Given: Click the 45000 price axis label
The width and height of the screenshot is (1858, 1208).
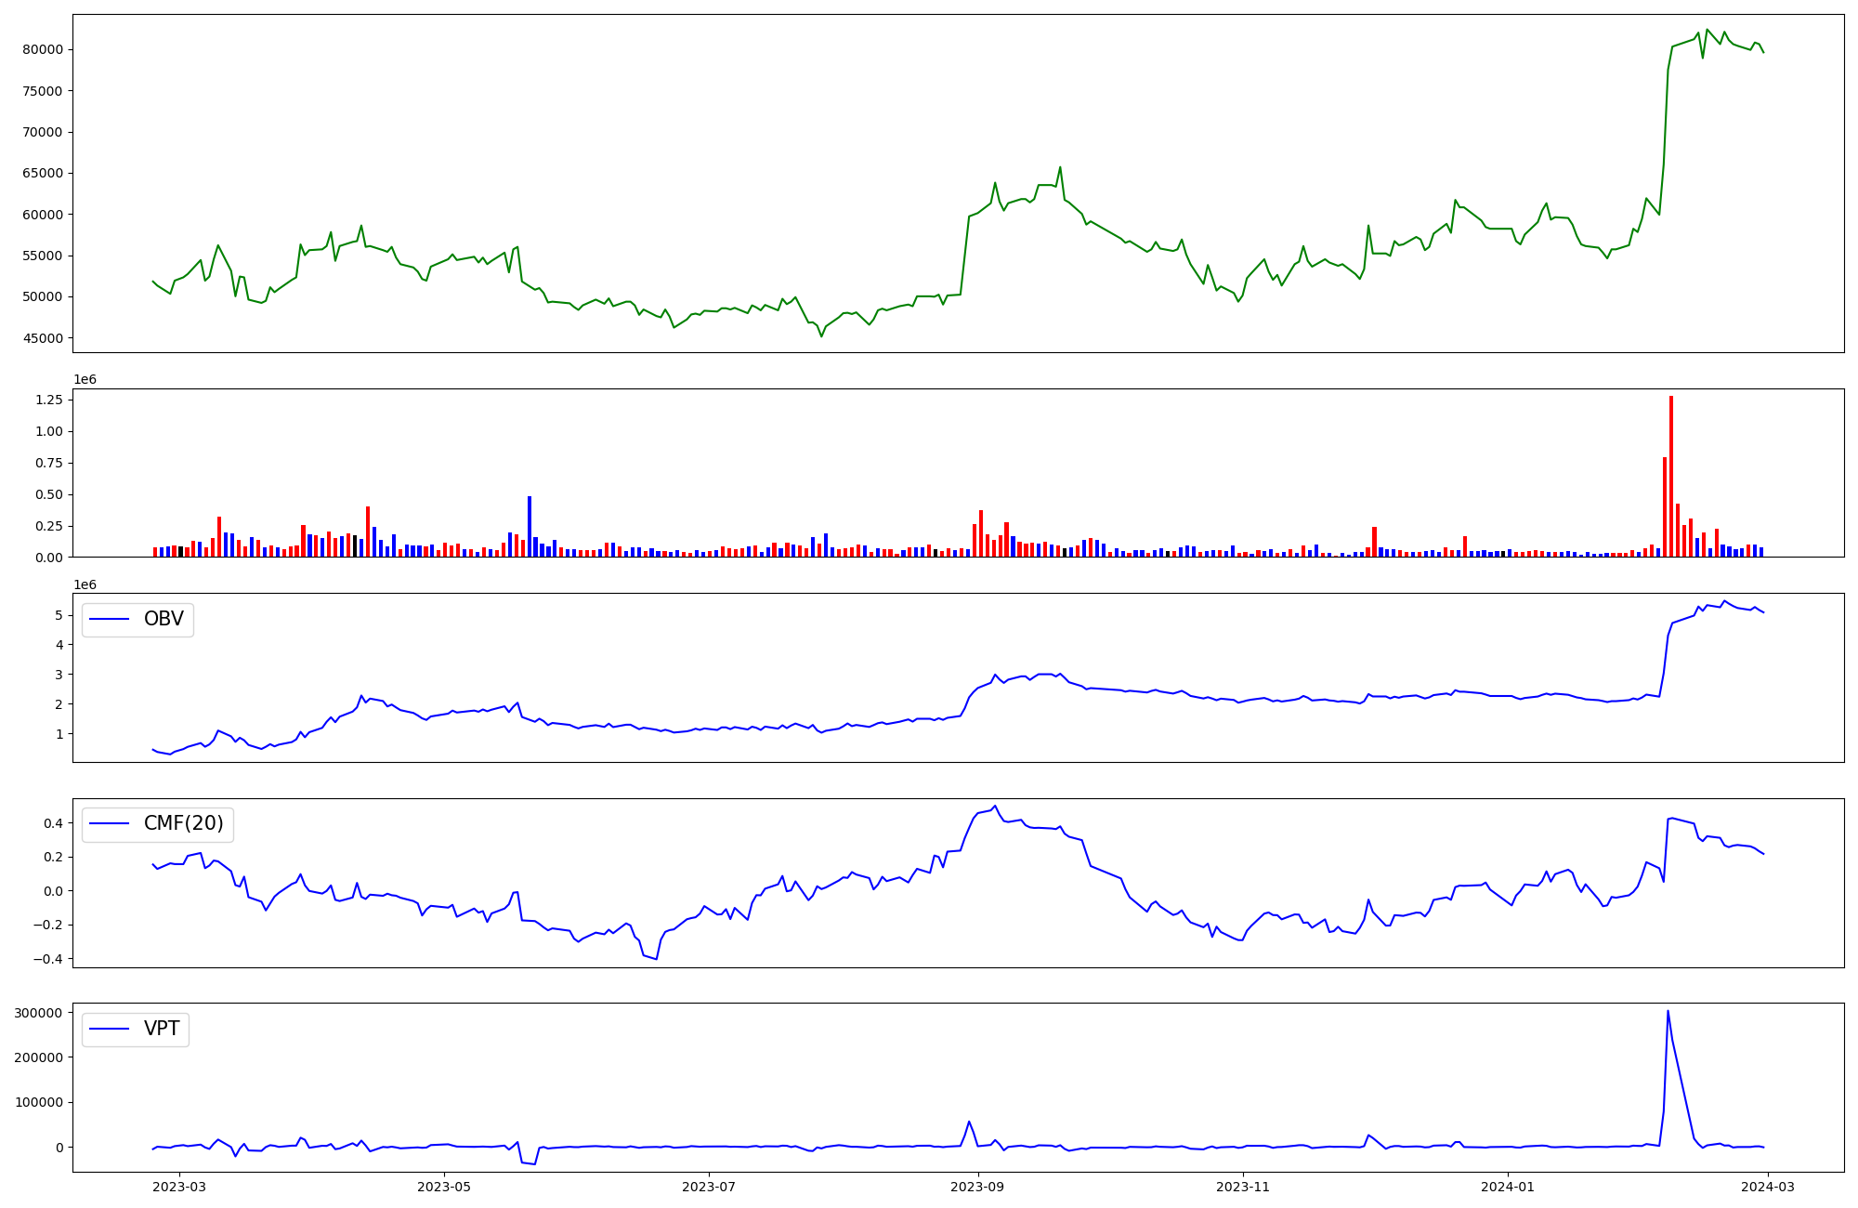Looking at the screenshot, I should click(x=43, y=338).
